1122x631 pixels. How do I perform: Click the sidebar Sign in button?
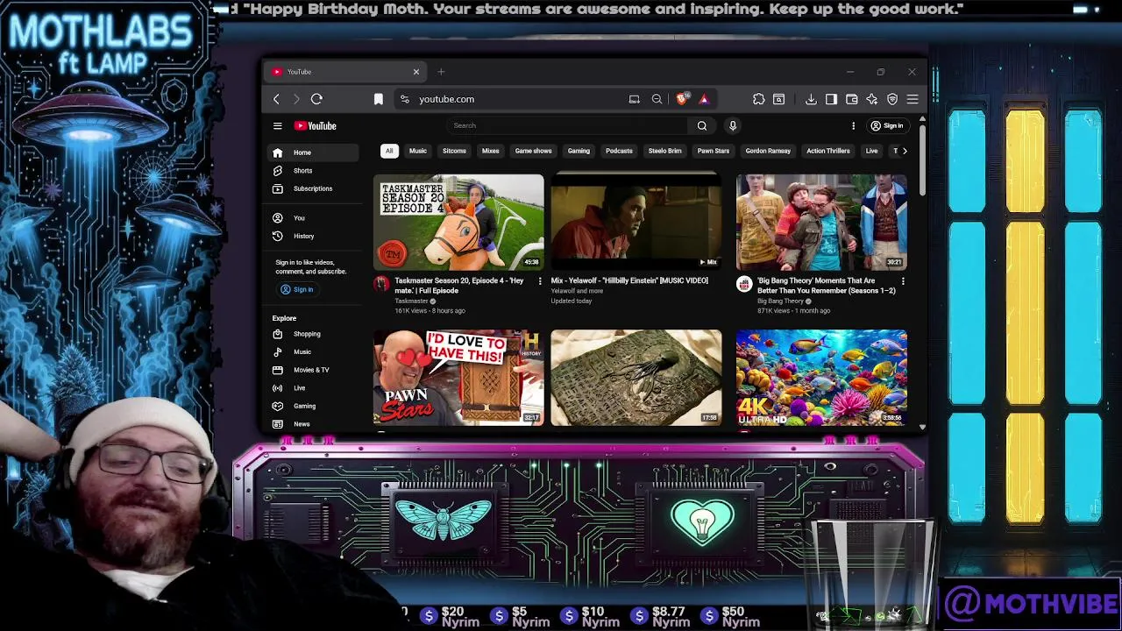click(x=296, y=289)
